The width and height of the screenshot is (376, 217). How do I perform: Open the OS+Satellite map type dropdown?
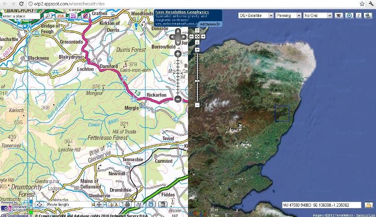256,16
